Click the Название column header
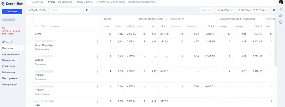This screenshot has height=107, width=285. pos(55,26)
